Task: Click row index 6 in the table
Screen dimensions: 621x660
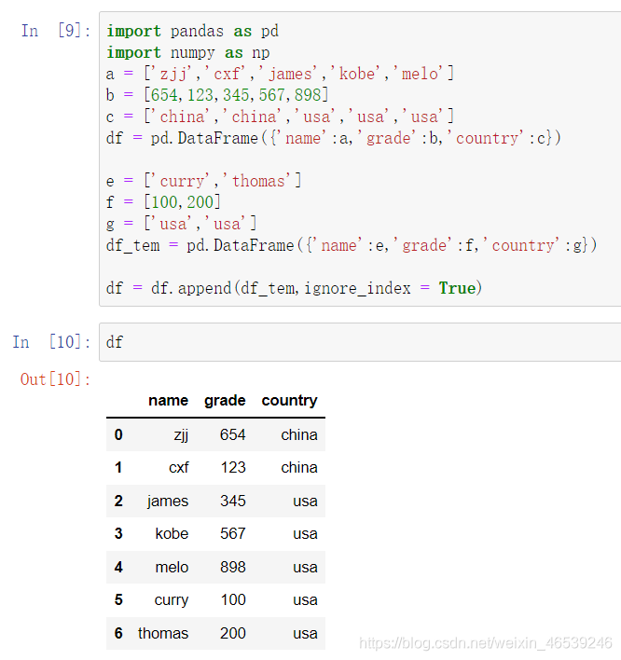Action: [118, 633]
